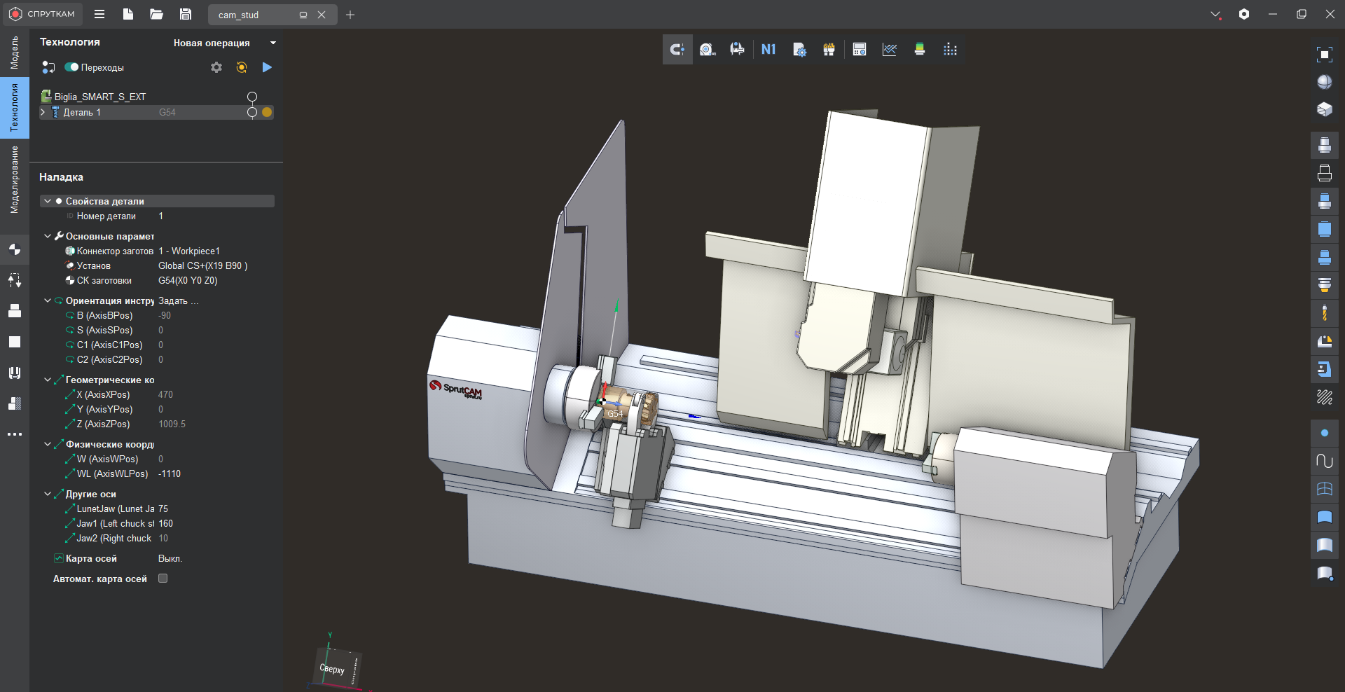Open the technology settings gear icon
Viewport: 1345px width, 692px height.
[216, 67]
